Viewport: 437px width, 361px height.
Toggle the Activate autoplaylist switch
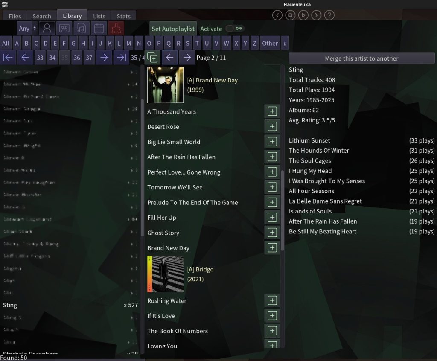[x=234, y=29]
